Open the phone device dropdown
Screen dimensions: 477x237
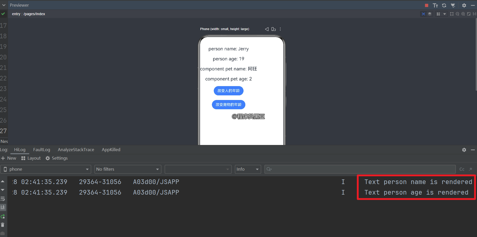click(46, 169)
